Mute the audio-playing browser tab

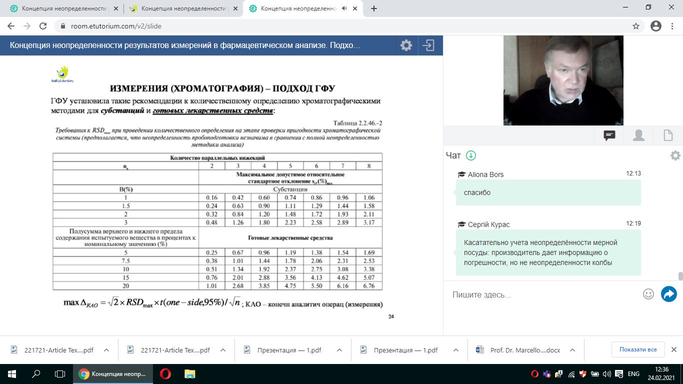pyautogui.click(x=344, y=8)
